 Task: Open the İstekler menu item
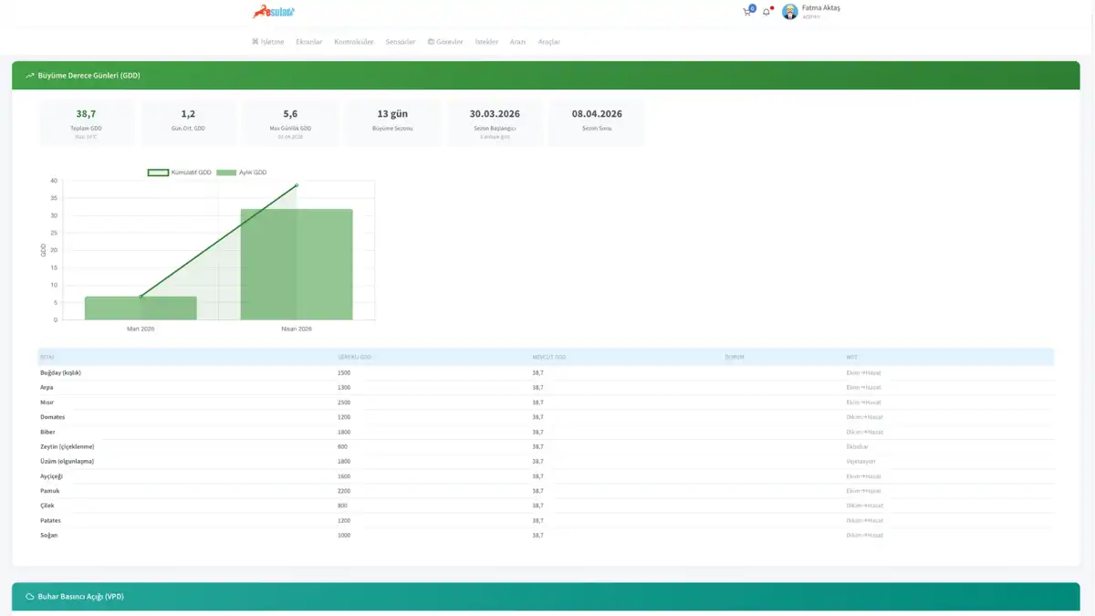click(487, 42)
